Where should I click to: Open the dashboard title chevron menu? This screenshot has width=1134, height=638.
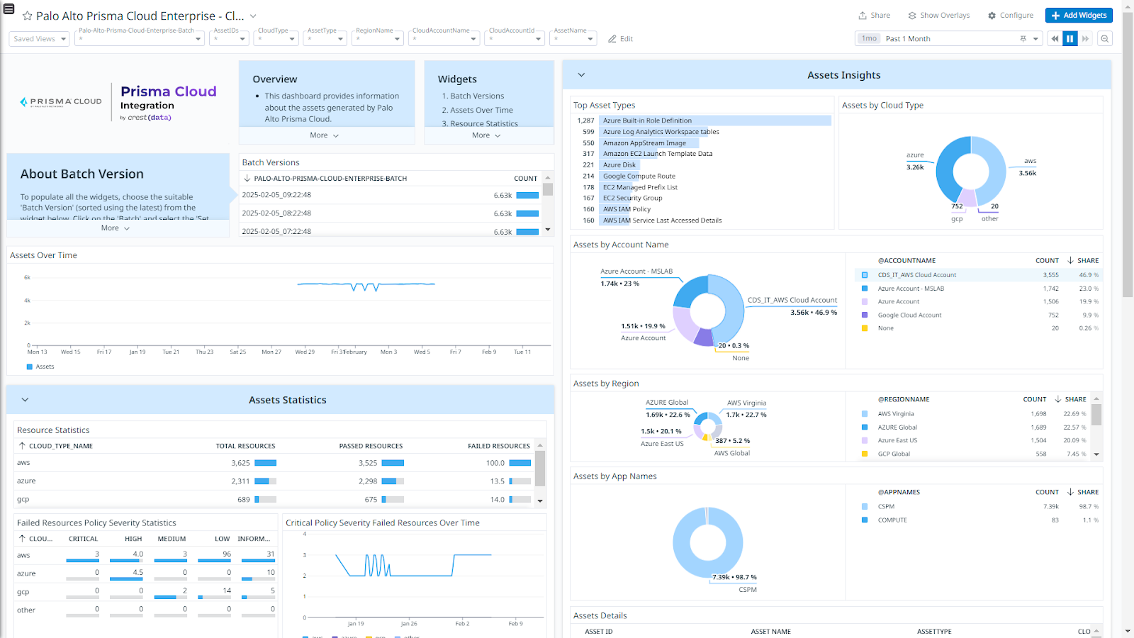point(253,16)
